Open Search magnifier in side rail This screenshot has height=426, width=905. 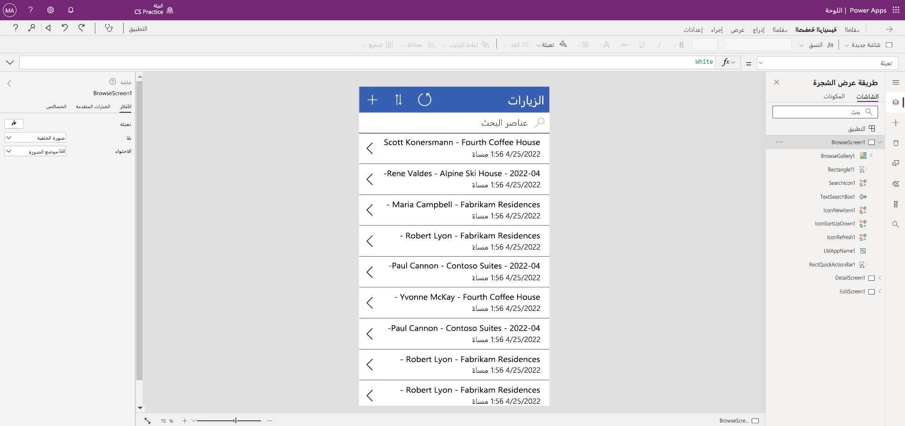pyautogui.click(x=896, y=225)
